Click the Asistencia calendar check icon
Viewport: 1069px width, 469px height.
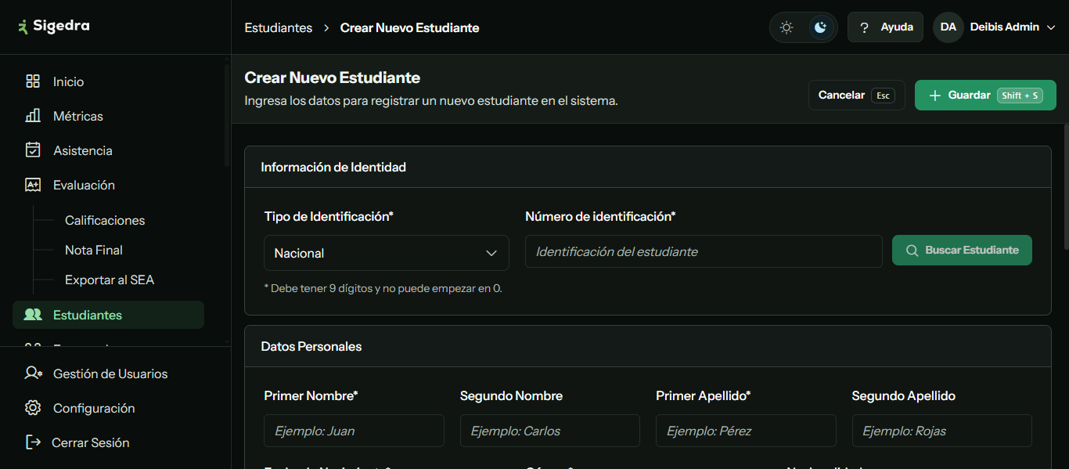point(33,150)
